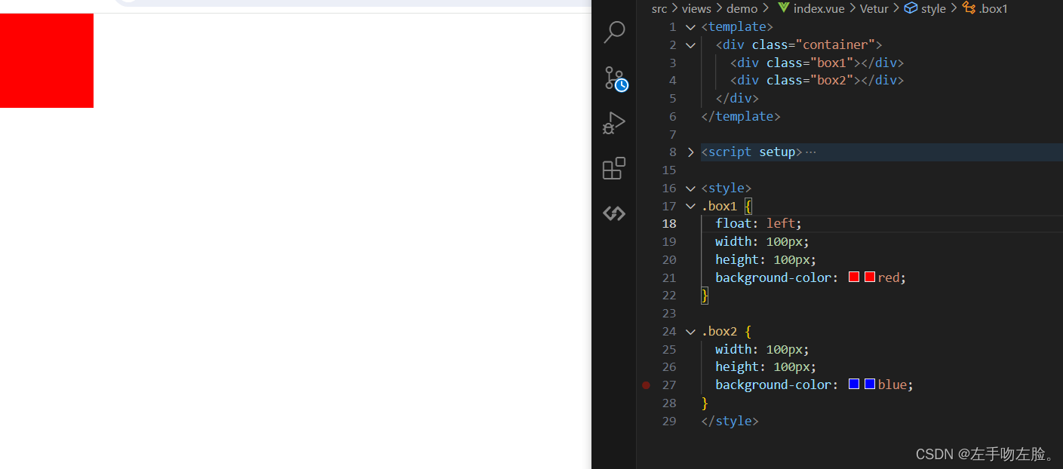This screenshot has width=1063, height=469.
Task: Click the closing </template> tag on line 6
Action: [741, 117]
